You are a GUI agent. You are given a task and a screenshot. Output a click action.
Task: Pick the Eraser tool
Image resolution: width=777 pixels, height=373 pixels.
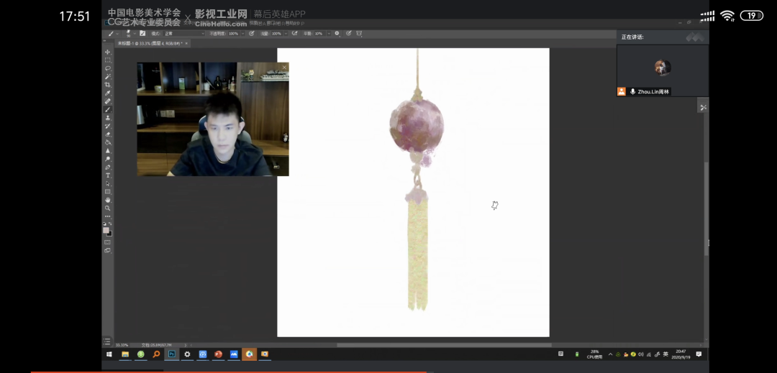tap(108, 134)
